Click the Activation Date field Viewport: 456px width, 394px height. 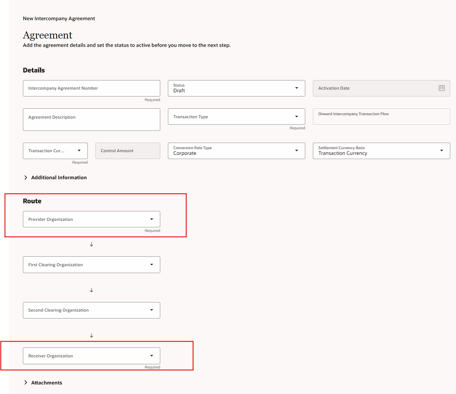(381, 88)
